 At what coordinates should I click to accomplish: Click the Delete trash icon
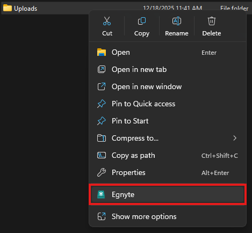[212, 21]
